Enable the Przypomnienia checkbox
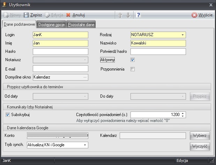Image resolution: width=216 pixels, height=165 pixels. 133,69
